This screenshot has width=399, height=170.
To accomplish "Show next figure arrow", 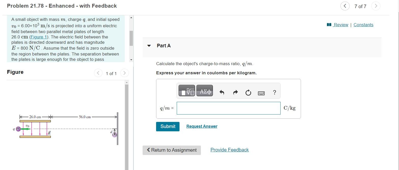I will tap(124, 73).
